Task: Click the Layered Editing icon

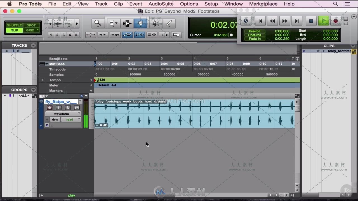Action: [x=176, y=35]
